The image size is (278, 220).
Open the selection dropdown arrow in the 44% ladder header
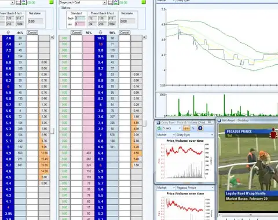point(13,2)
